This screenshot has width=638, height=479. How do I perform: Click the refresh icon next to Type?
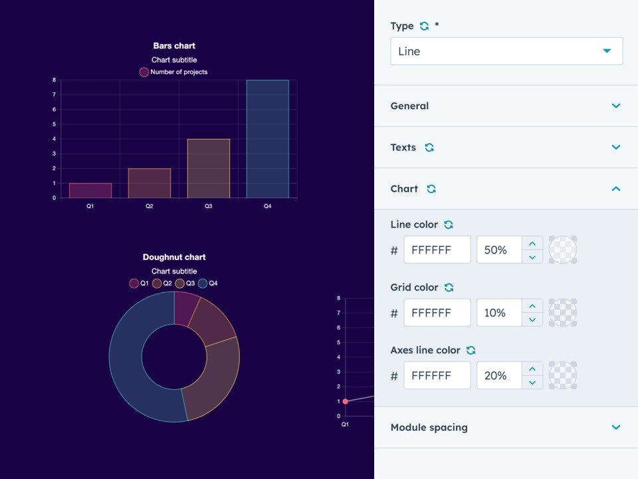click(x=424, y=26)
